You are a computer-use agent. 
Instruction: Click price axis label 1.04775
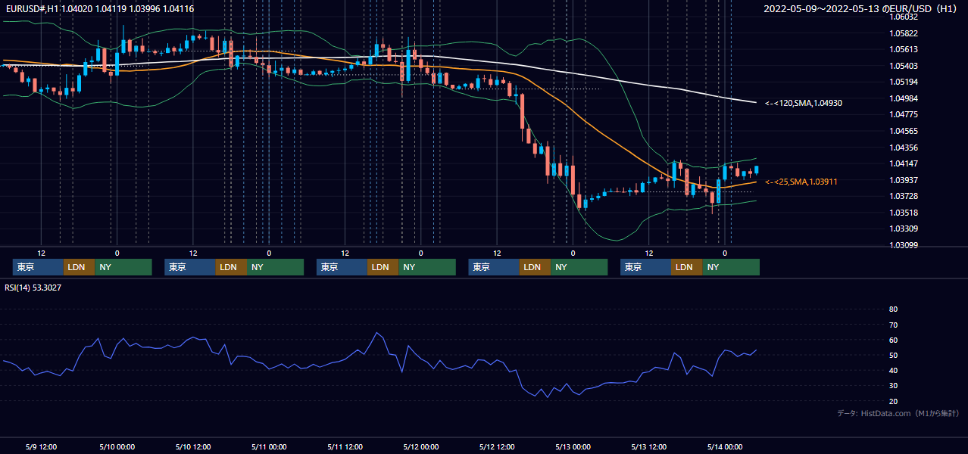904,114
